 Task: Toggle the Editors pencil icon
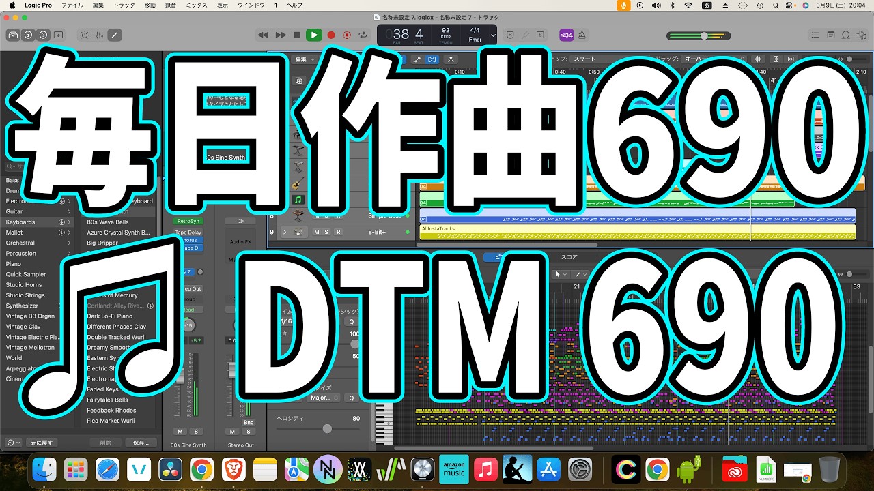pos(115,35)
